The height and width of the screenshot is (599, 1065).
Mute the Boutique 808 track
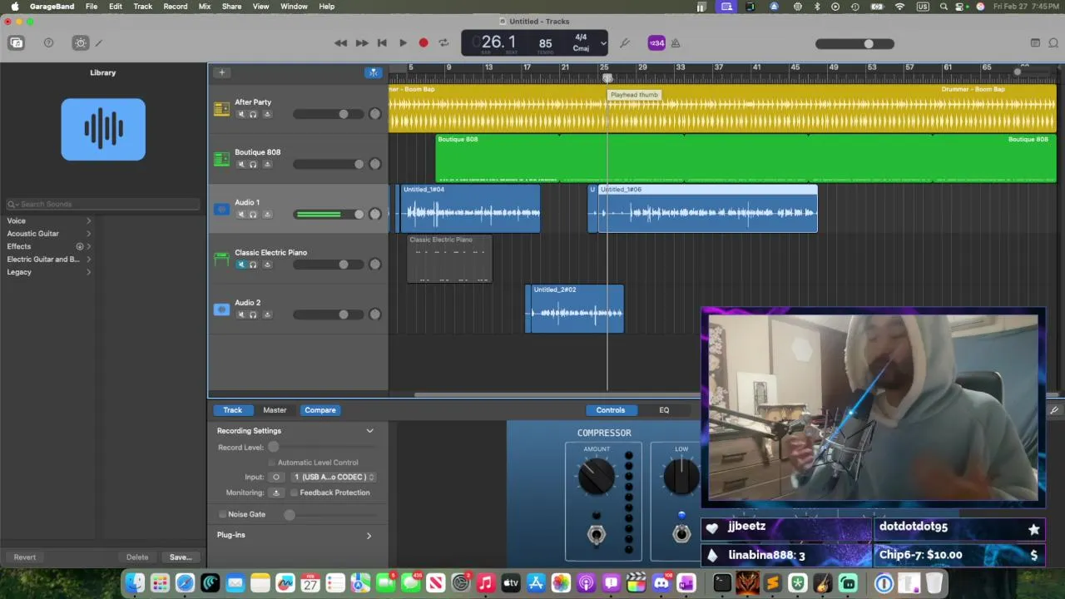[x=241, y=165]
